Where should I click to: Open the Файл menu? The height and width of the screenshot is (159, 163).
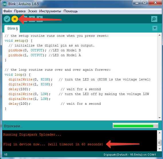7,11
